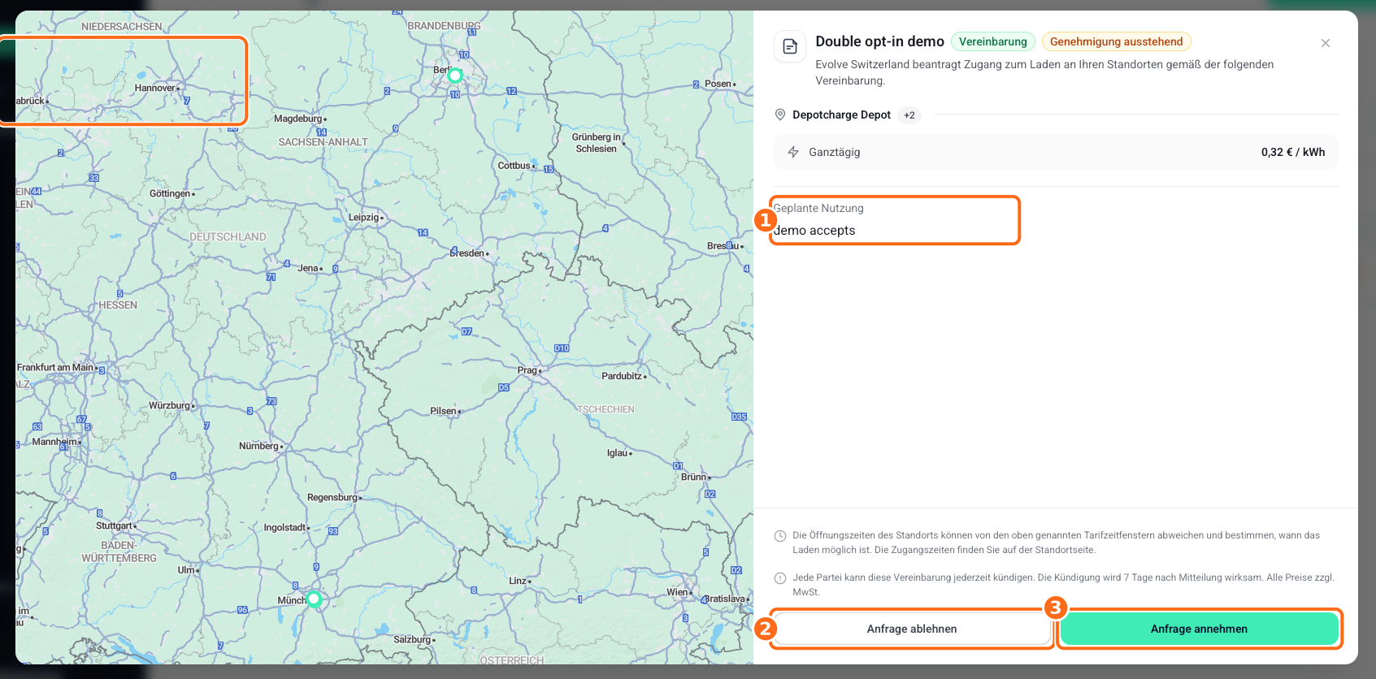Click the 0,32 € / kWh price

1292,152
